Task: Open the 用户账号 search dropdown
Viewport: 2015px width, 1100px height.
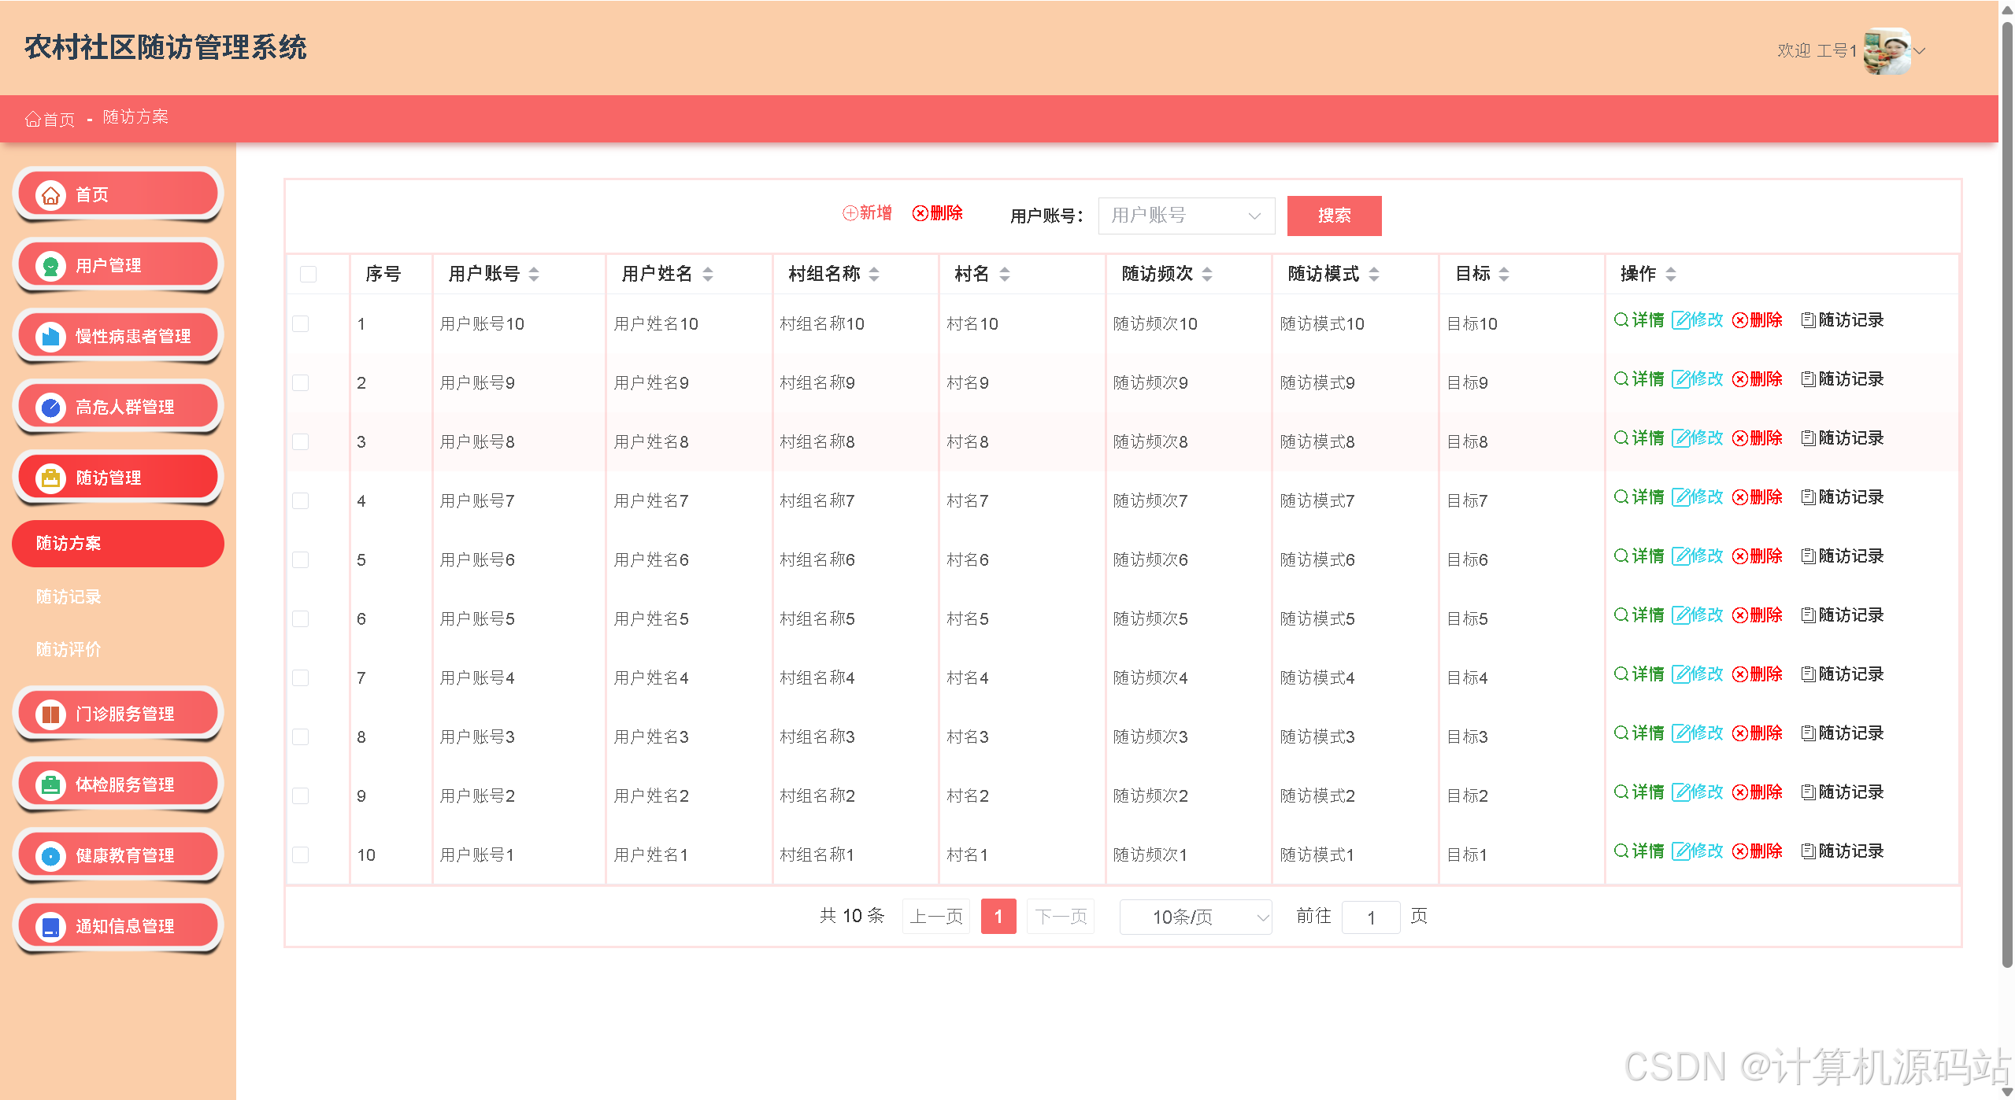Action: point(1186,216)
